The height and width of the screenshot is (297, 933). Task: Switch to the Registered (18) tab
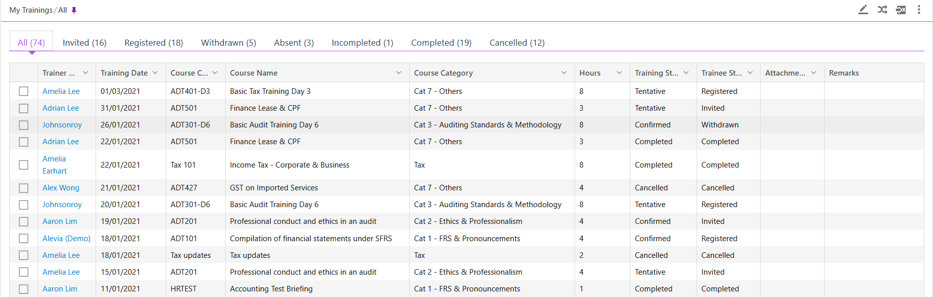click(x=154, y=43)
